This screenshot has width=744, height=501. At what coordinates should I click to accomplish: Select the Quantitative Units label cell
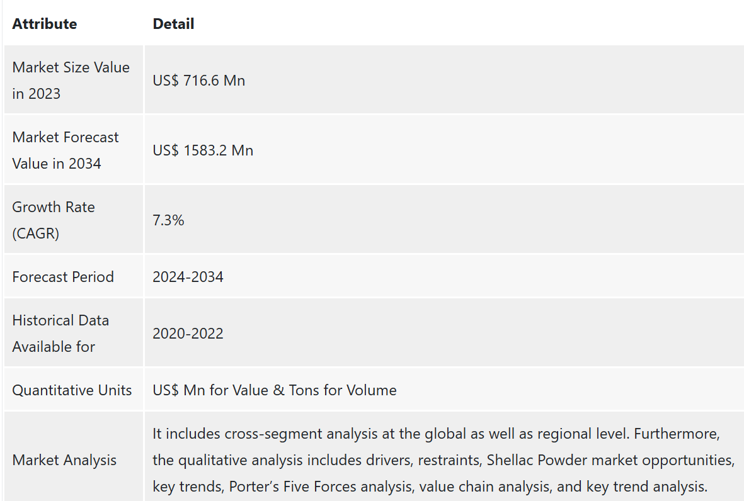(x=74, y=390)
